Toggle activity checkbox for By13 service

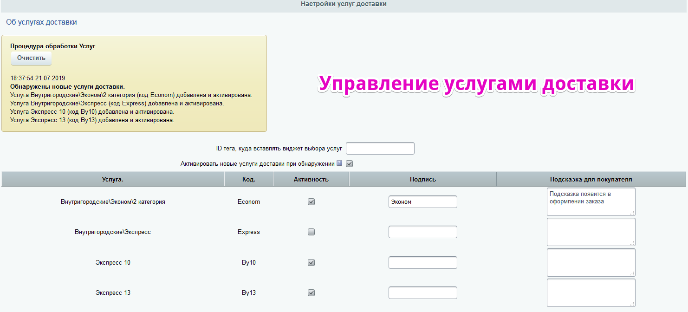[x=312, y=292]
